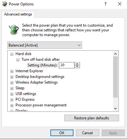This screenshot has height=139, width=127.
Task: Click the settings list scrollbar down arrow
Action: [x=115, y=109]
